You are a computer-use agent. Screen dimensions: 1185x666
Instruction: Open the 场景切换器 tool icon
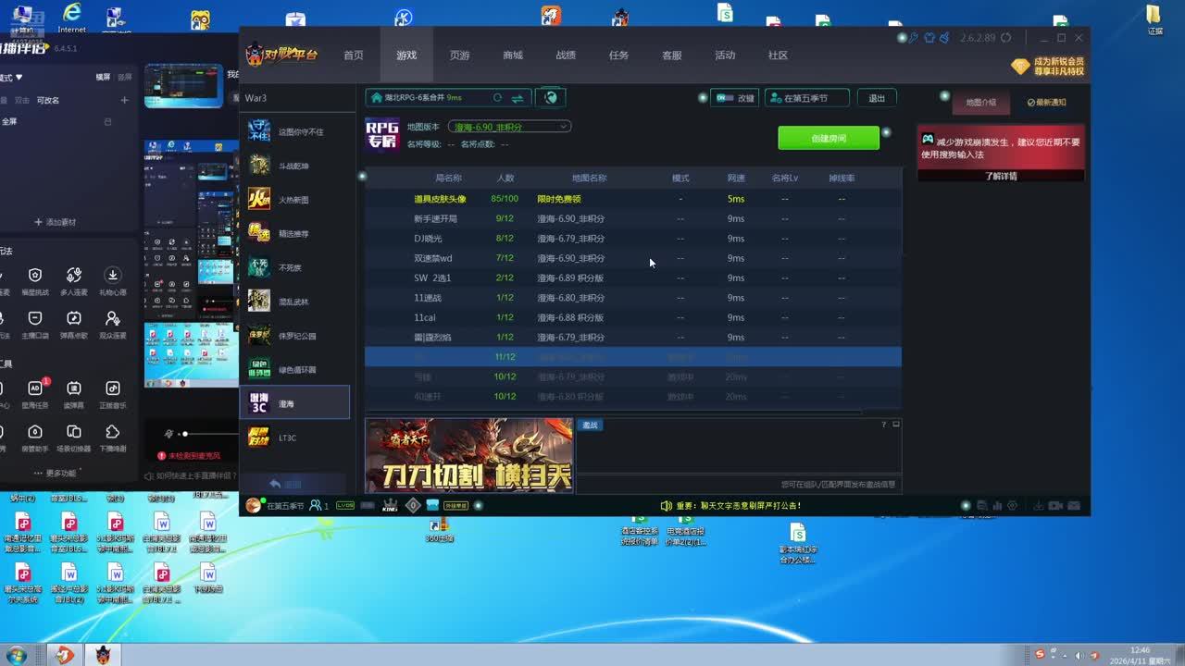tap(73, 438)
